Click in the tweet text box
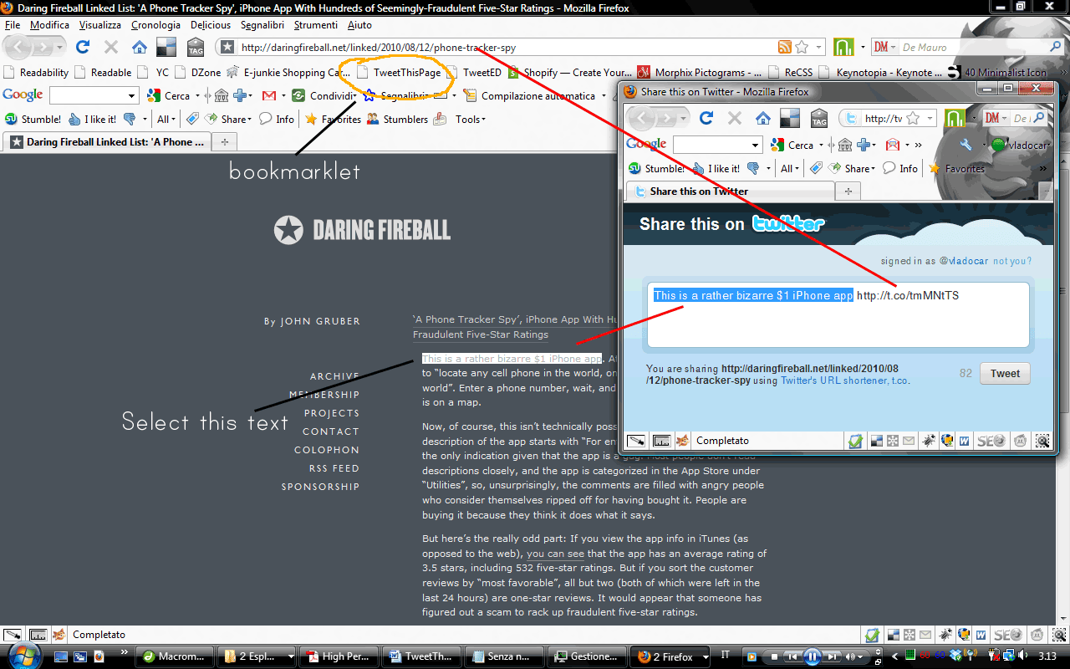1070x669 pixels. (838, 314)
